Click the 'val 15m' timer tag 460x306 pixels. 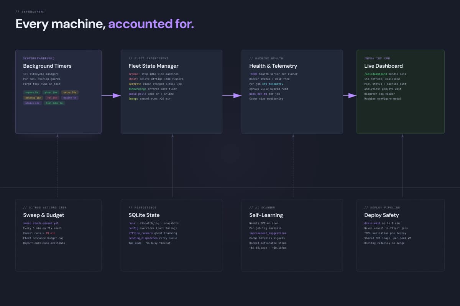(x=52, y=98)
